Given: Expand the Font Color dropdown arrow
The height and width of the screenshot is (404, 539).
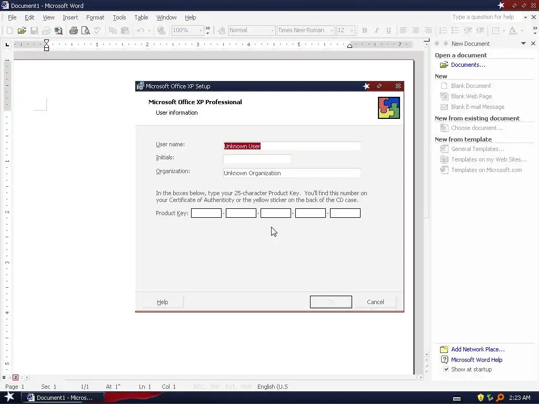Looking at the screenshot, I should point(522,31).
